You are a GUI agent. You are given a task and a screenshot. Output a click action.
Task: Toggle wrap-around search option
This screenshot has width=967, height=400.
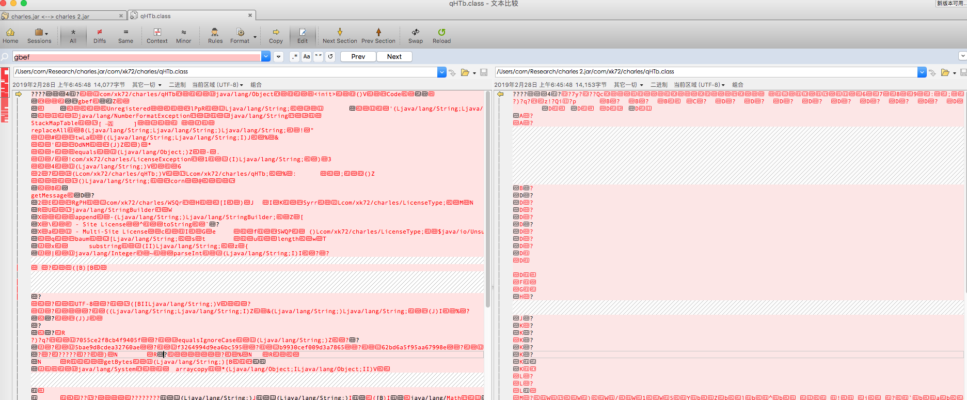click(331, 57)
